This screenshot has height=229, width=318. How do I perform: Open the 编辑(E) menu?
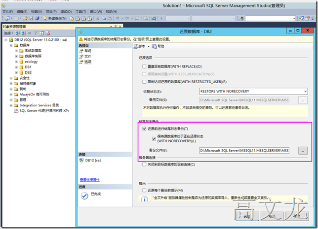22,11
